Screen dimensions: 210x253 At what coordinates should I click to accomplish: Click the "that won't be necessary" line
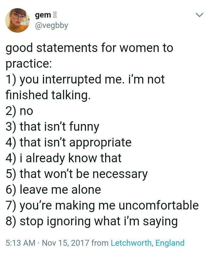(77, 174)
